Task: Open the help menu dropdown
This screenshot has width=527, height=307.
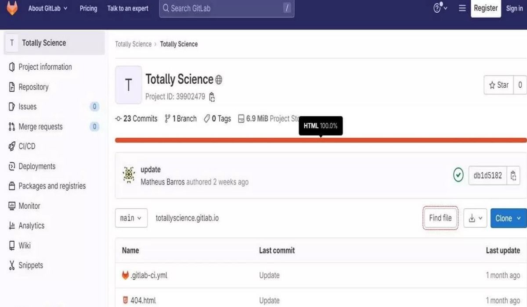Action: (440, 8)
